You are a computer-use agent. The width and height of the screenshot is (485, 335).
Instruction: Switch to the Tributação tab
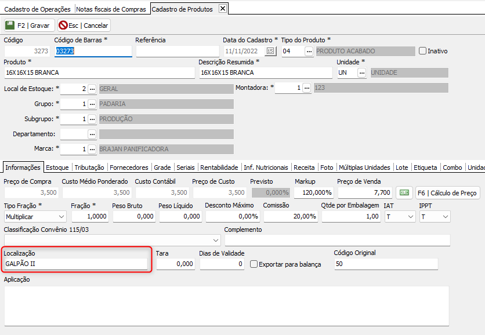tap(89, 167)
